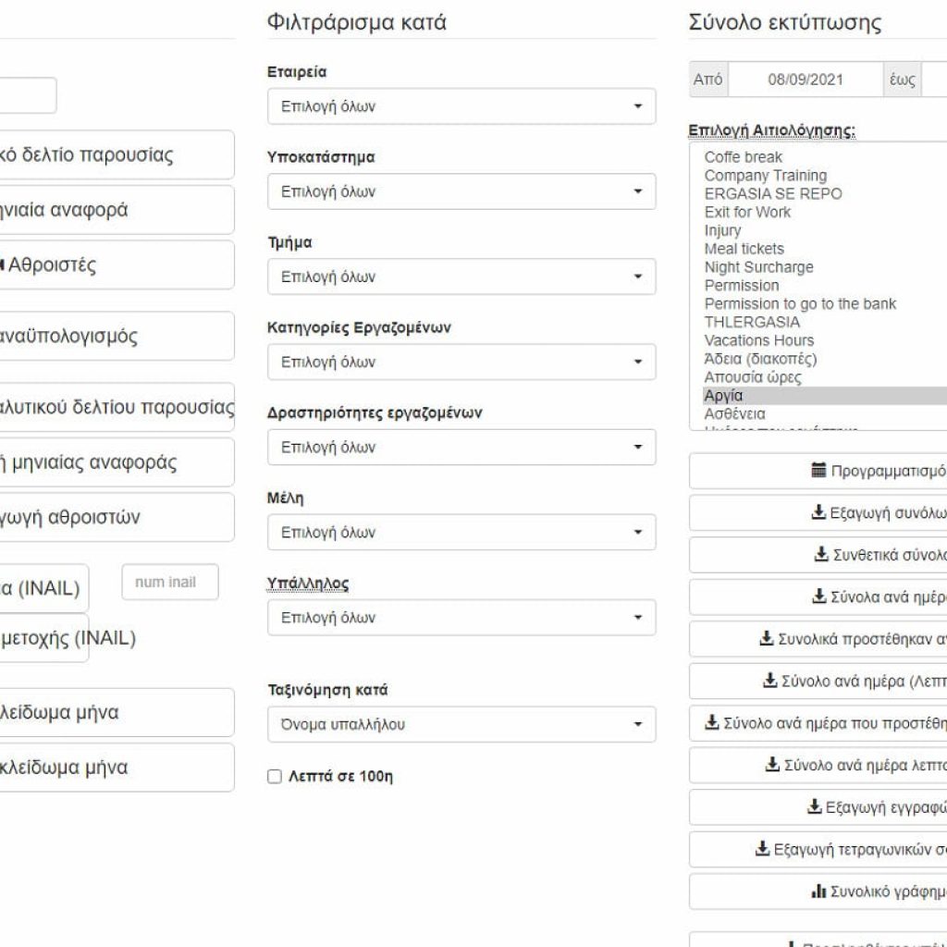Select Company Training in the list
947x947 pixels.
coord(765,176)
